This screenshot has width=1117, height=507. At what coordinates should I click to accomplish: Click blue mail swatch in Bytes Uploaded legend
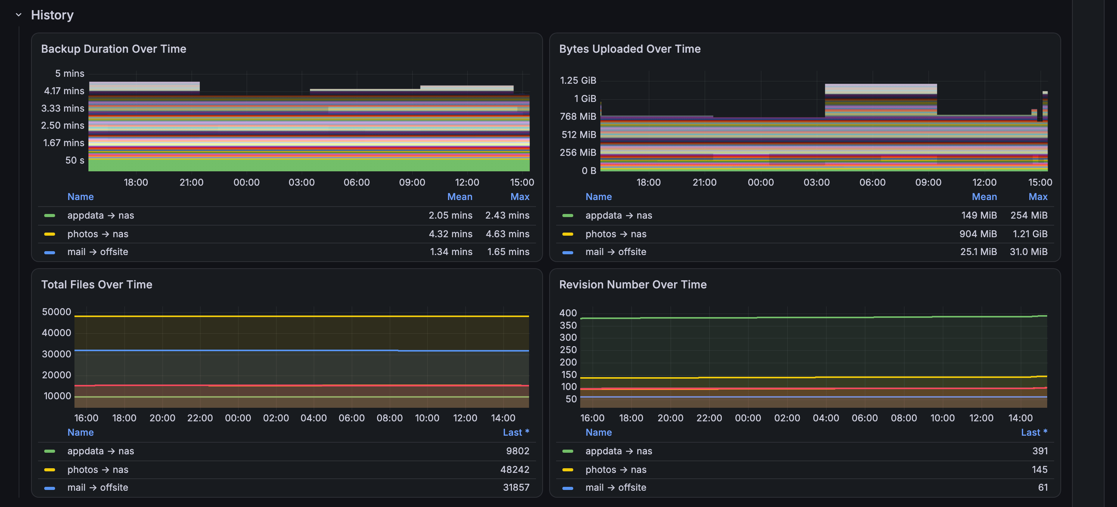[x=567, y=252]
